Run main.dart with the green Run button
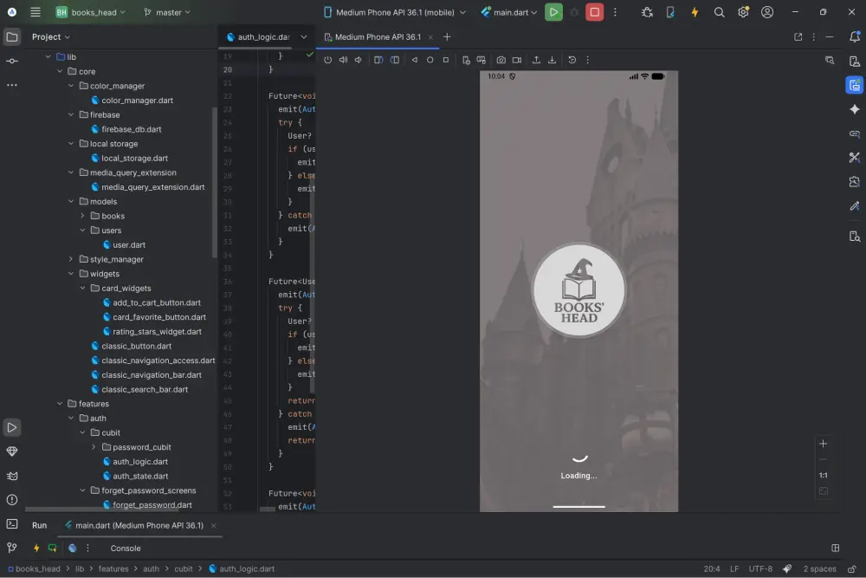 coord(554,13)
